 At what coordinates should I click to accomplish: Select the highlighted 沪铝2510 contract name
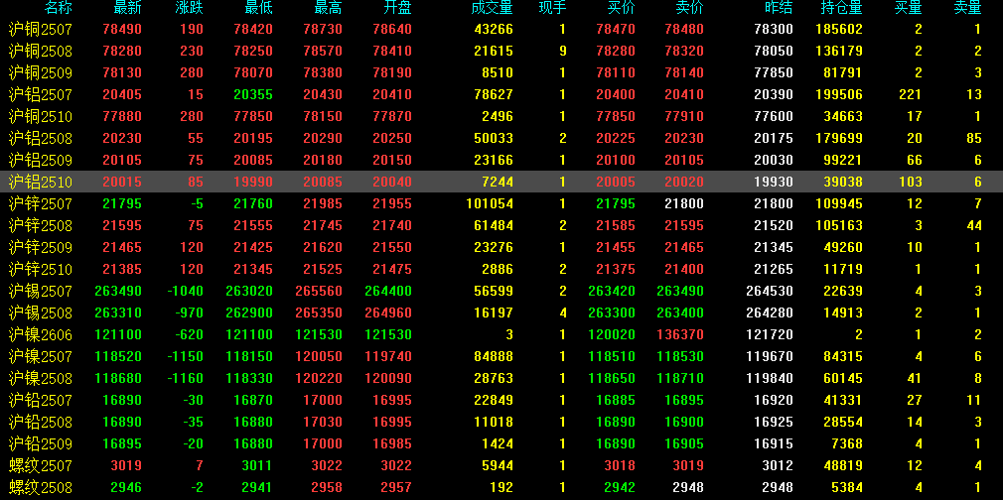[41, 182]
